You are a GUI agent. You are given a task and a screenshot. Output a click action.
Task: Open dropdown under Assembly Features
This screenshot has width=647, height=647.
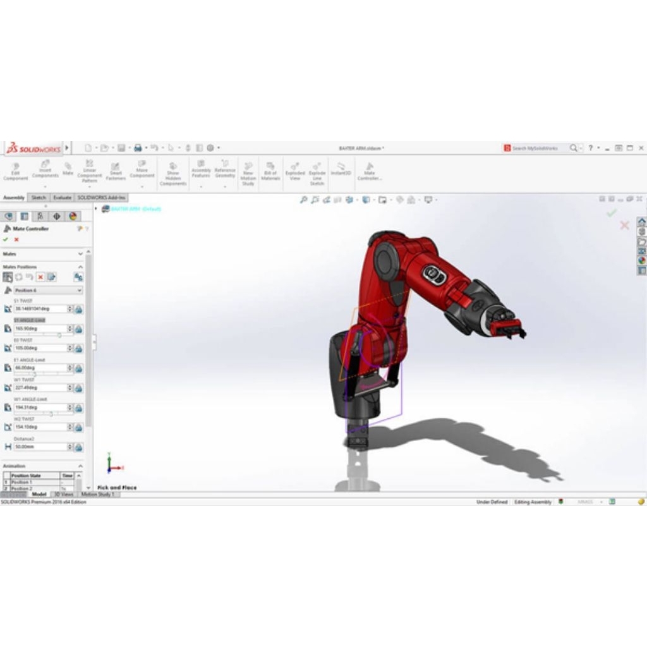click(x=201, y=186)
